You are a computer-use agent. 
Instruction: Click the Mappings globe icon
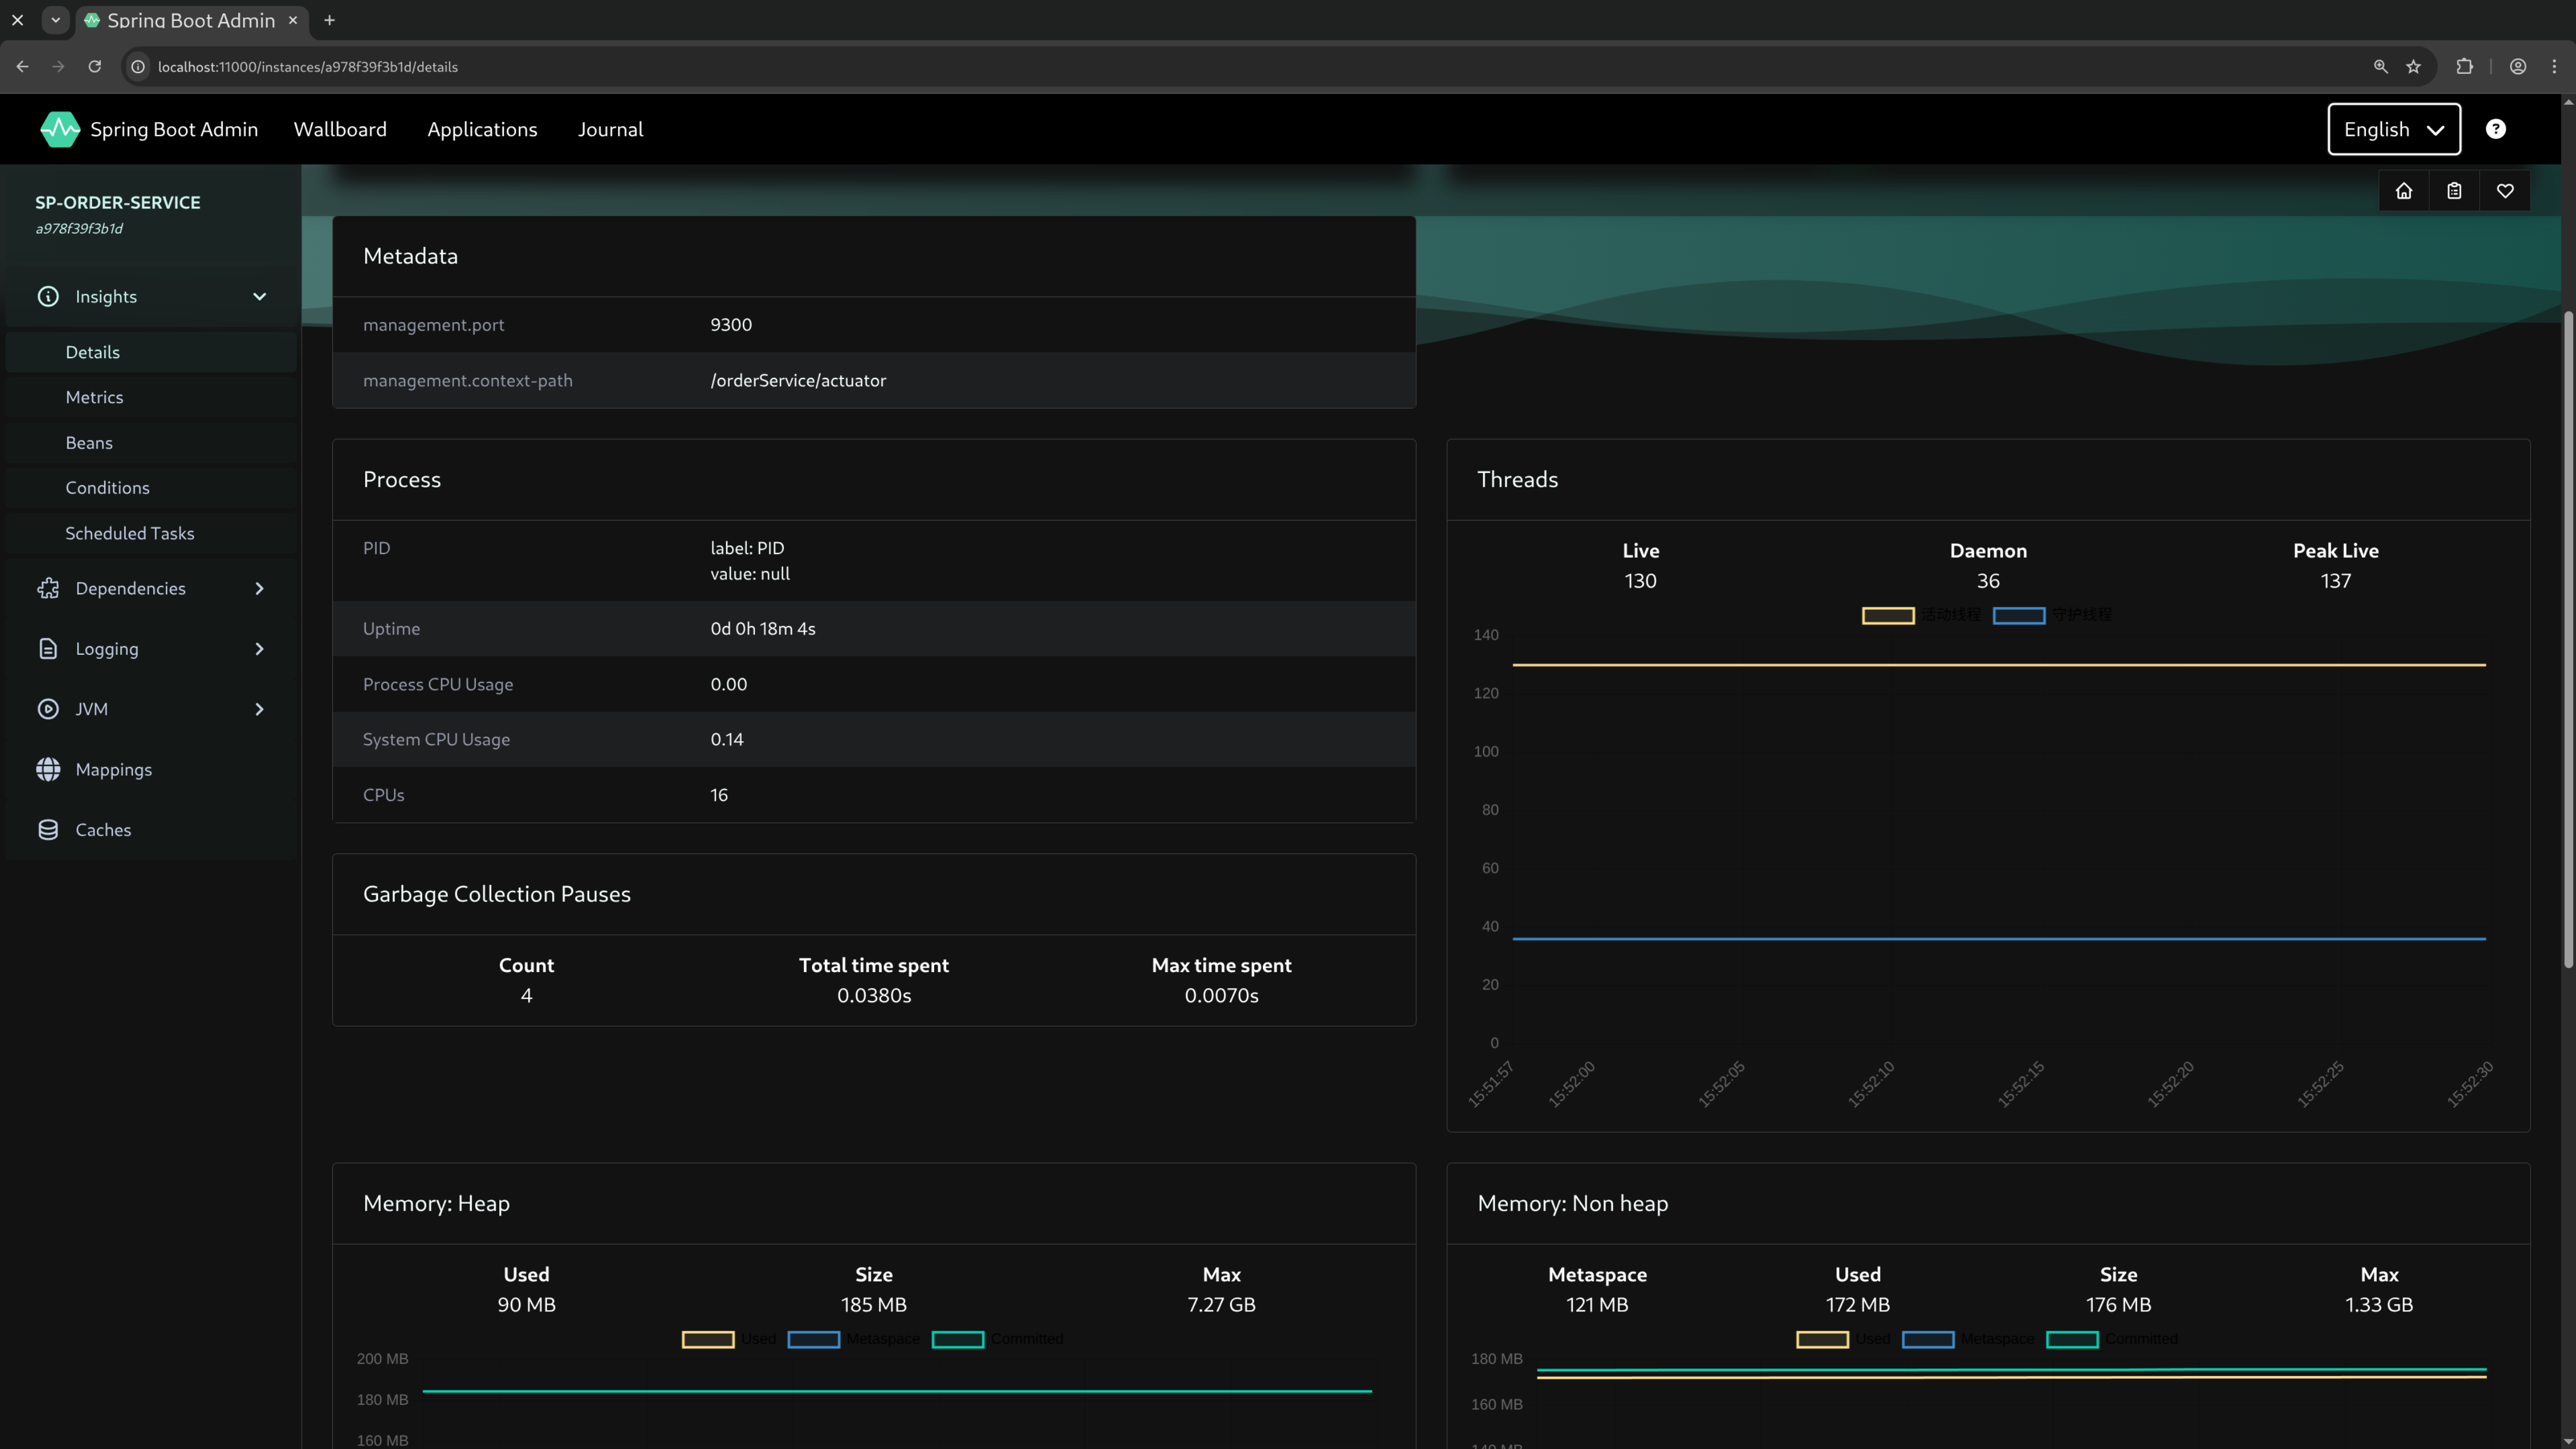coord(48,769)
